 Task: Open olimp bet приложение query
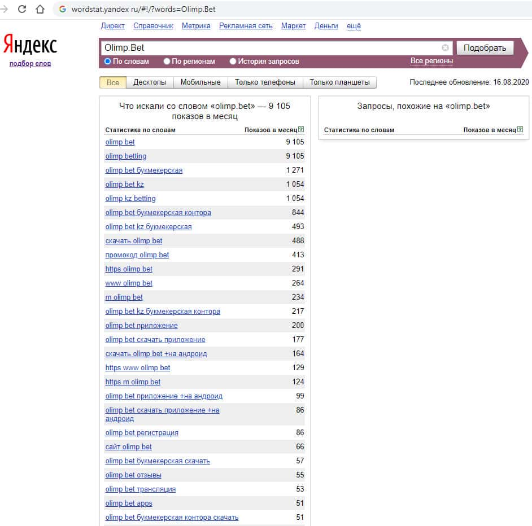point(142,326)
